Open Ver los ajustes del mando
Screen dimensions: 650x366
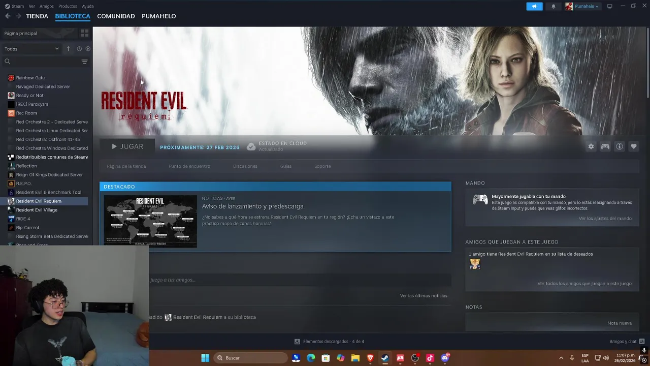pos(605,219)
